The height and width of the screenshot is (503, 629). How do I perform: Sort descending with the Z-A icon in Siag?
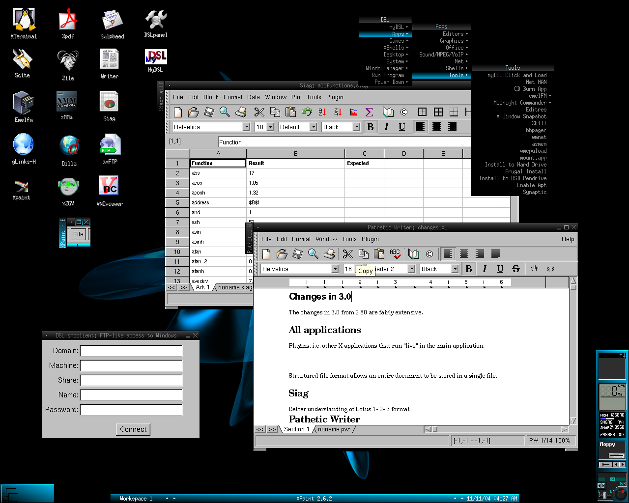[x=338, y=112]
